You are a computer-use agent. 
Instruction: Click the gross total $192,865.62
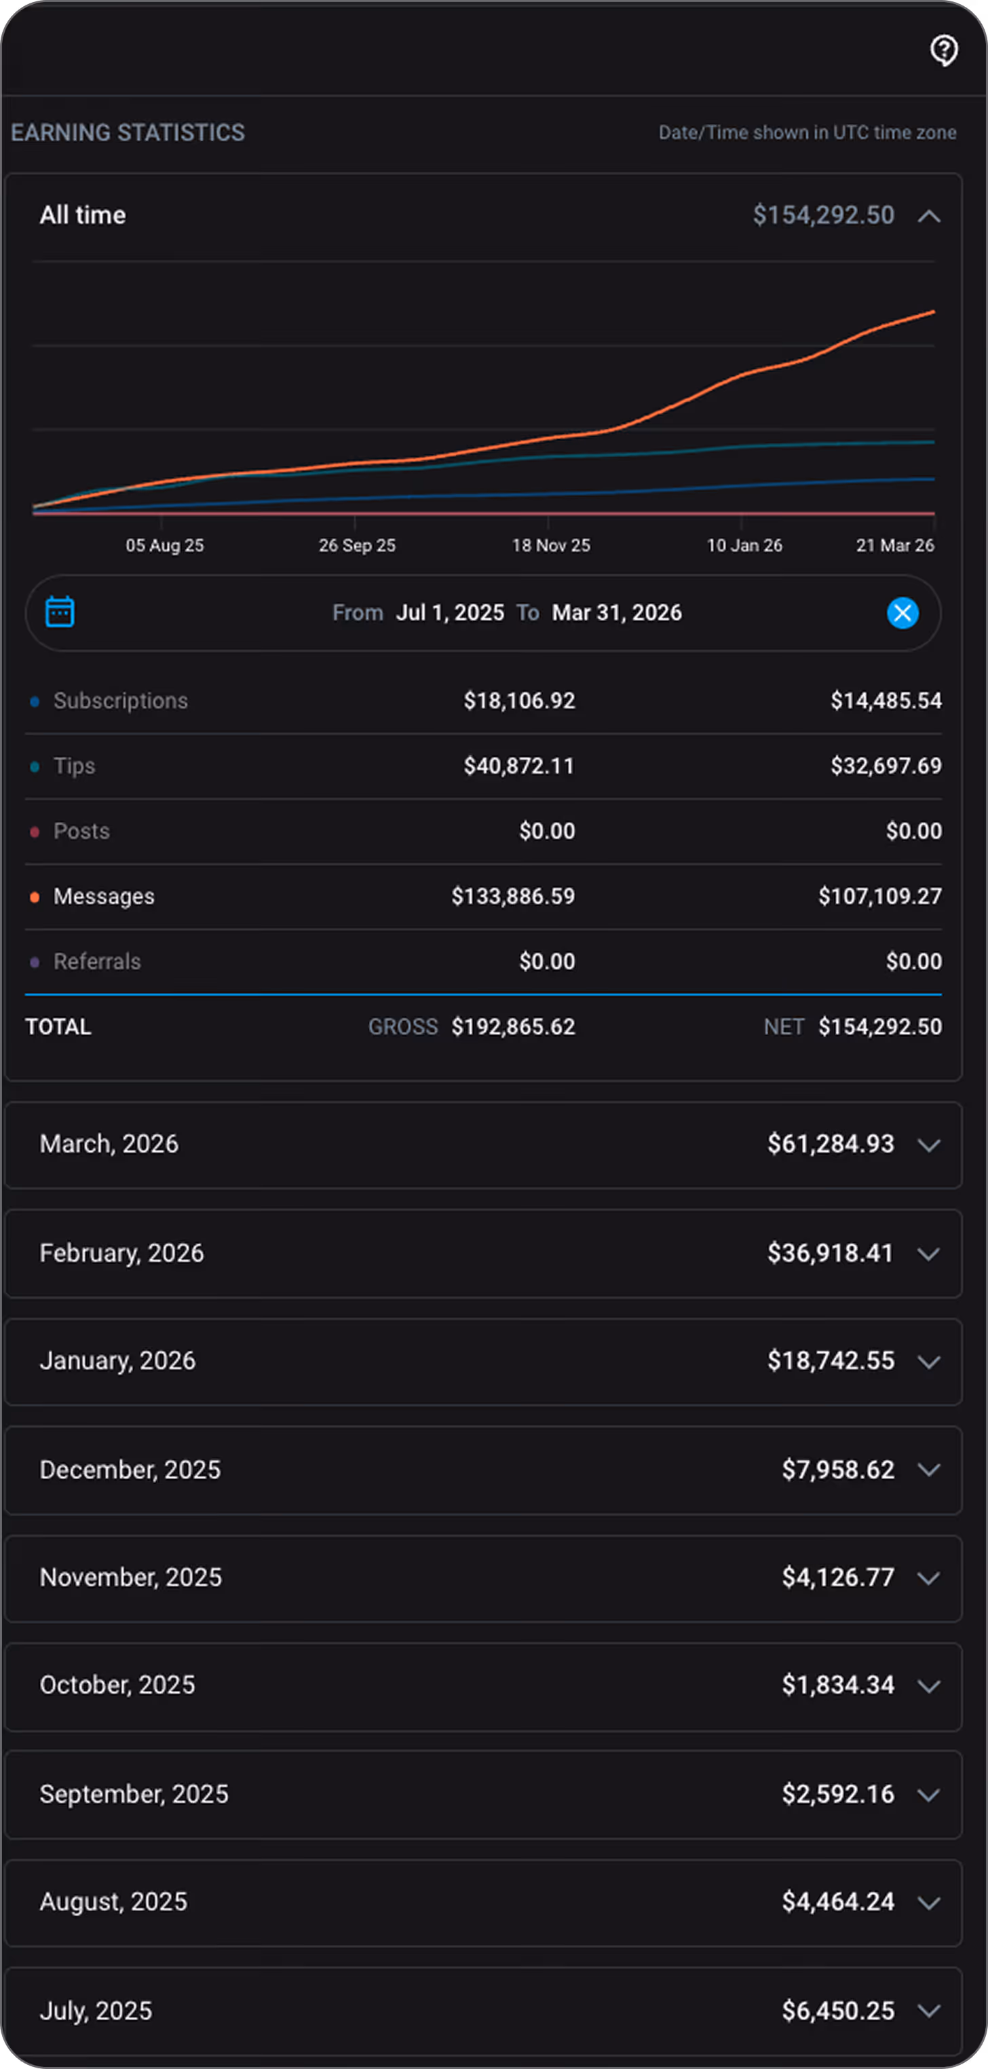[513, 1026]
